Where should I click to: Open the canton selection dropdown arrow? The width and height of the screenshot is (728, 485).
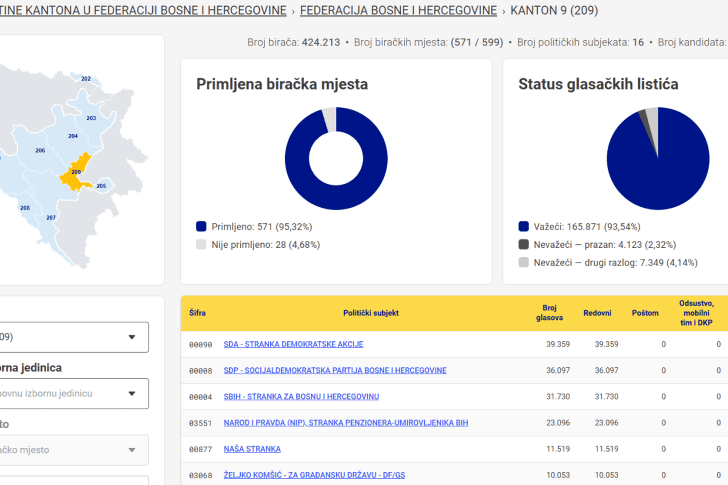[x=132, y=337]
